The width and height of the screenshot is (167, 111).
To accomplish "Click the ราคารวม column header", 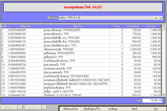I will (x=151, y=26).
